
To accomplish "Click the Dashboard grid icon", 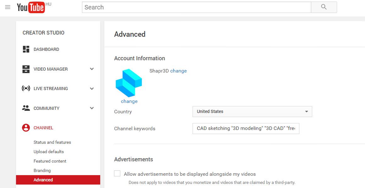I will (x=26, y=49).
